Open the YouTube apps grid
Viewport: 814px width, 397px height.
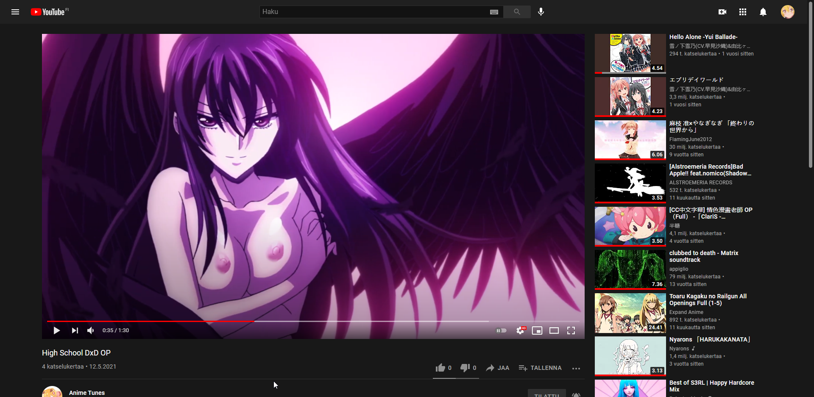click(743, 12)
